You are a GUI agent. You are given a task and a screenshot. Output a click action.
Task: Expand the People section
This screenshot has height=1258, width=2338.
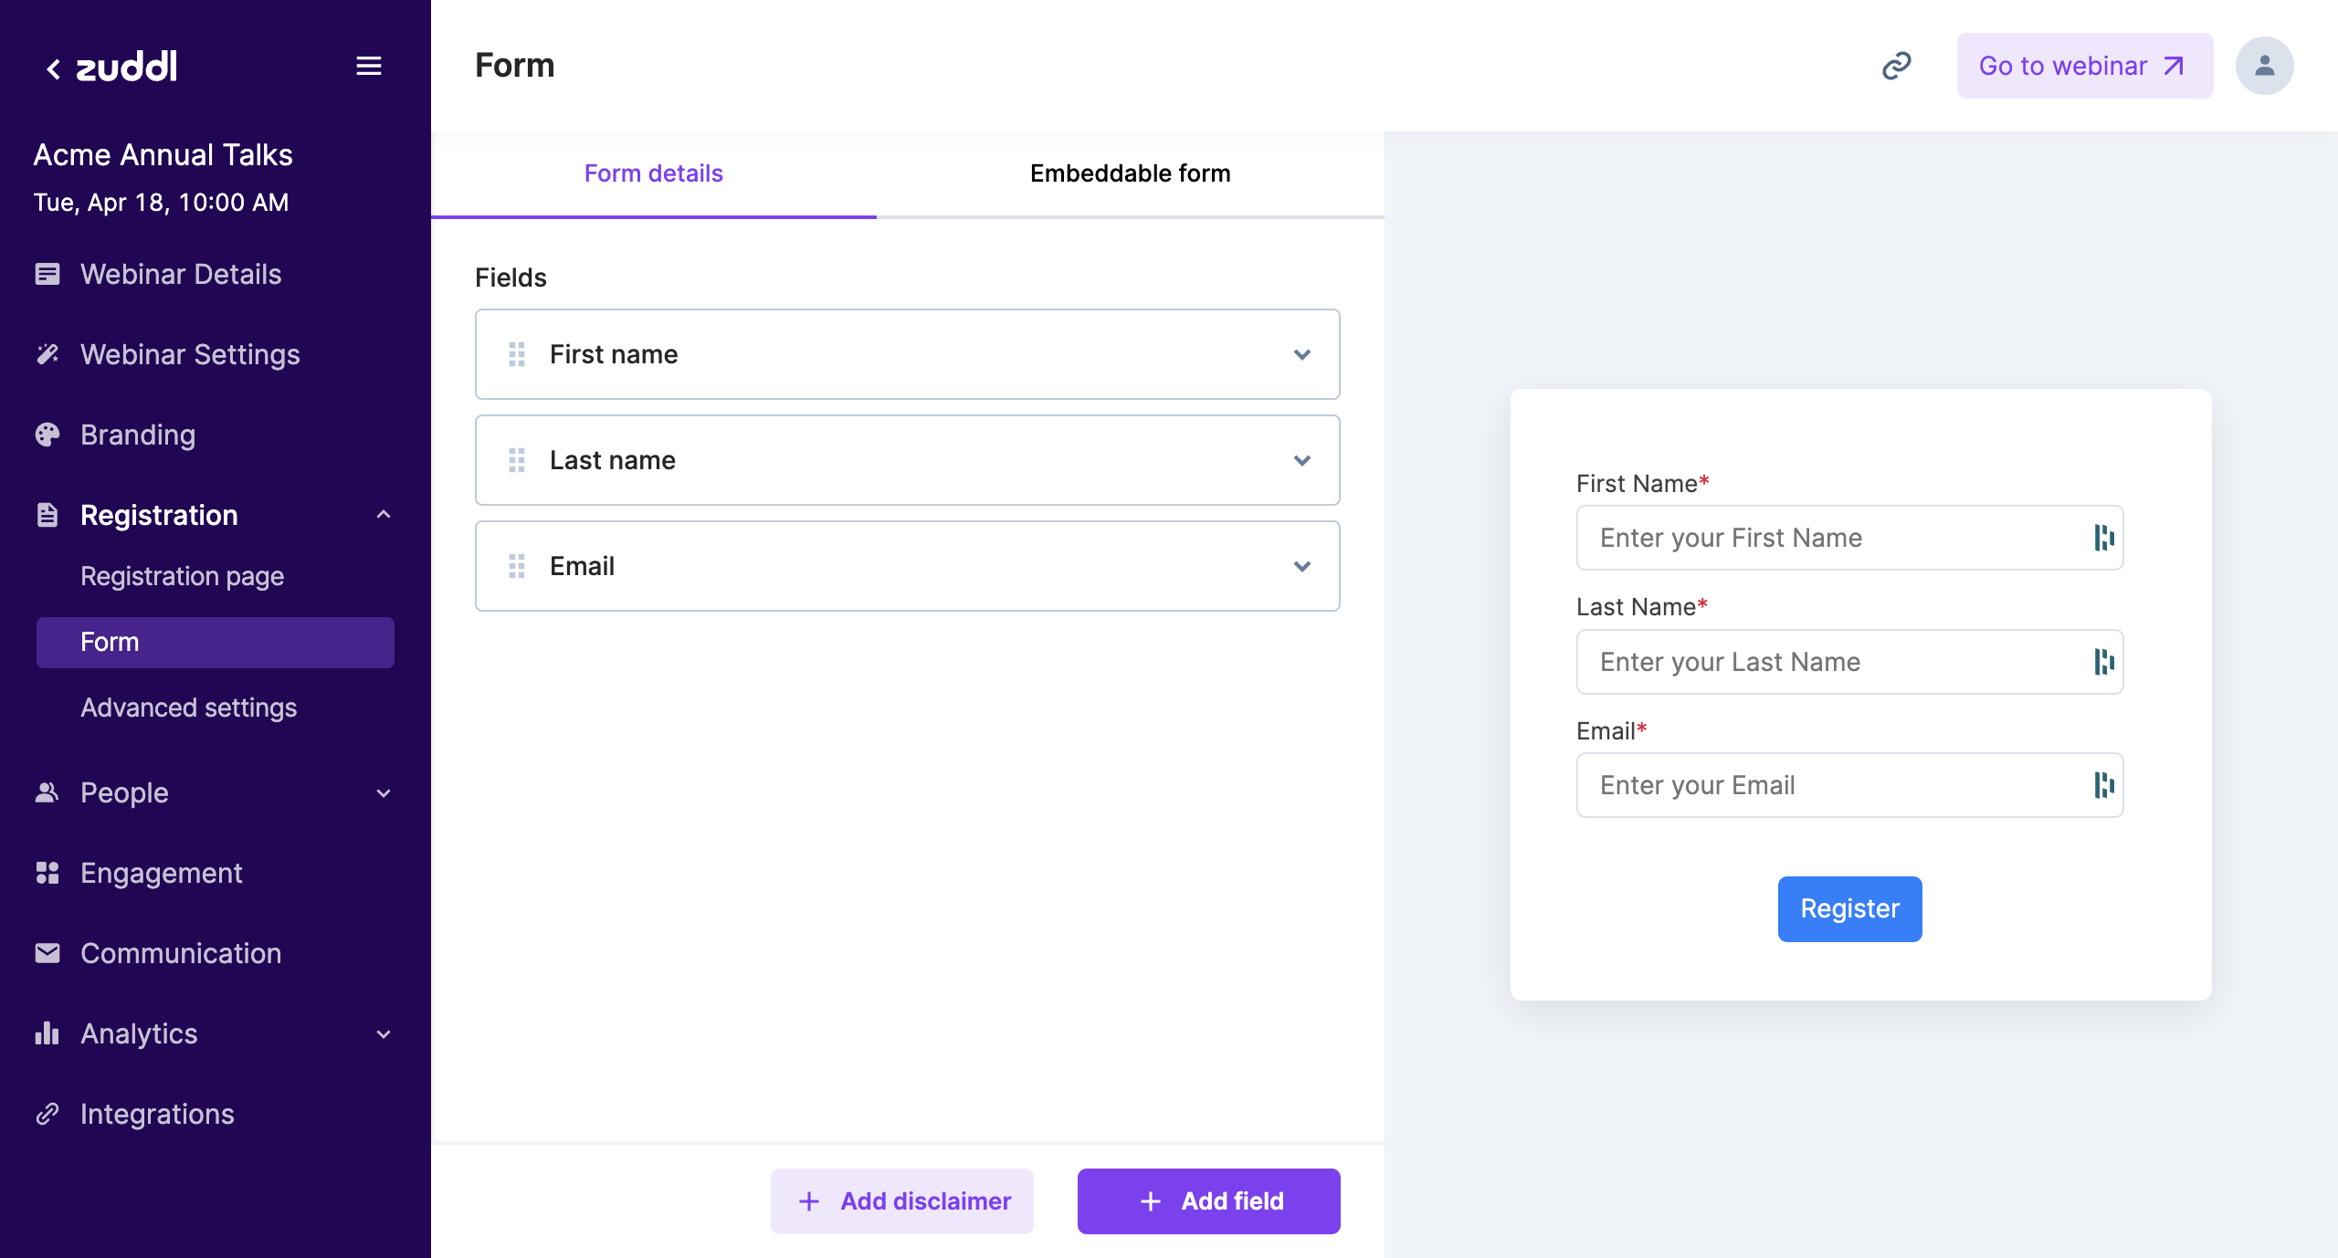coord(383,792)
